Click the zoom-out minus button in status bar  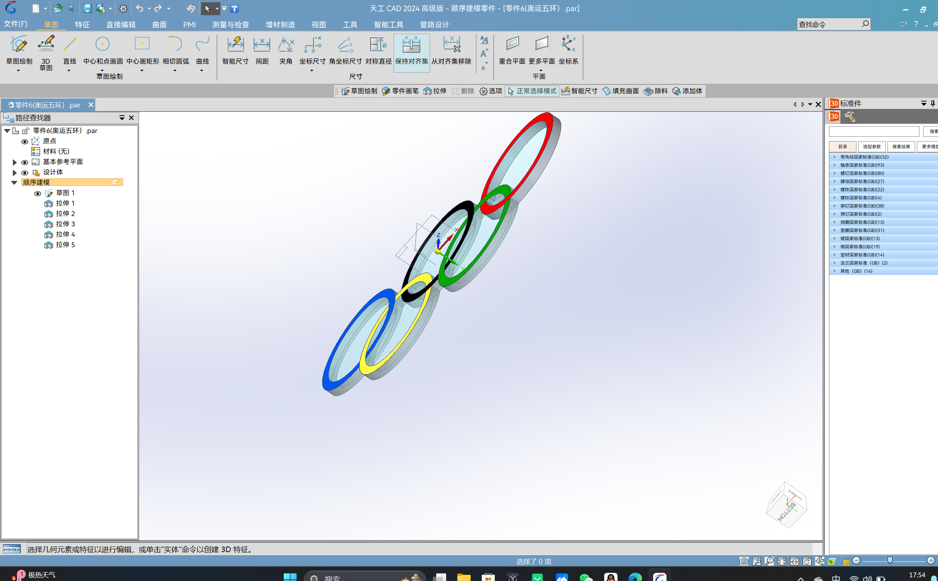[x=856, y=561]
